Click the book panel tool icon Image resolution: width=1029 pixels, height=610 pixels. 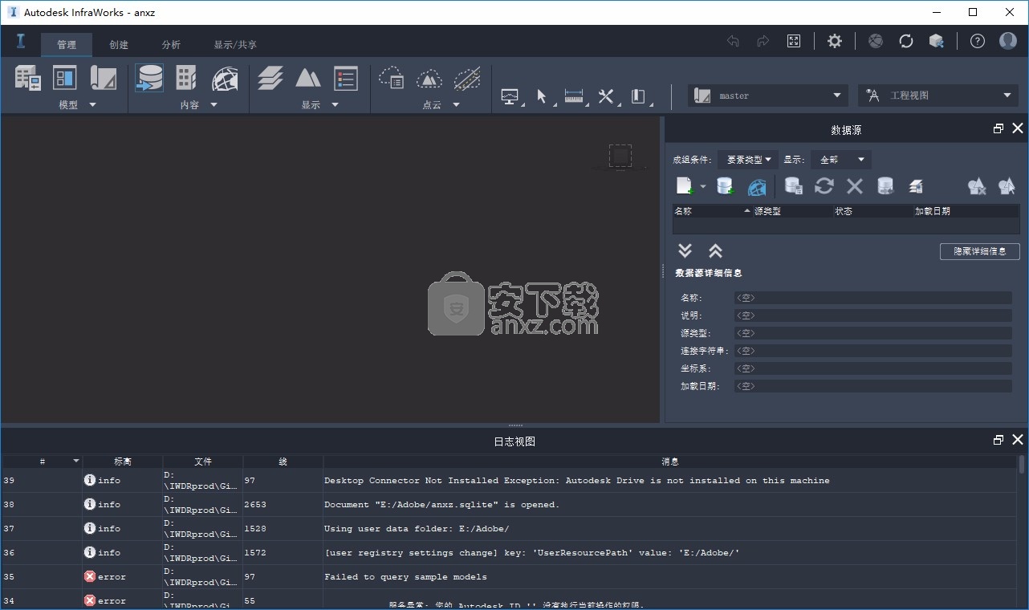point(639,96)
